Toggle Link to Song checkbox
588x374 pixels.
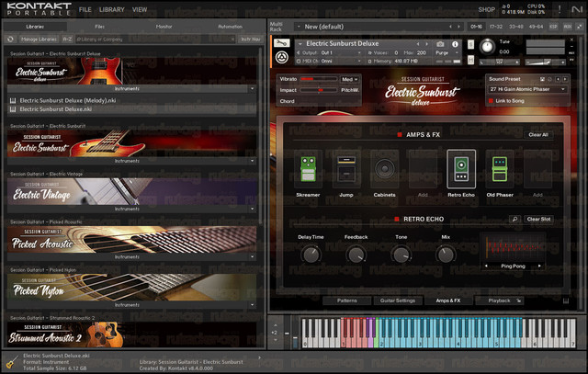(x=491, y=101)
